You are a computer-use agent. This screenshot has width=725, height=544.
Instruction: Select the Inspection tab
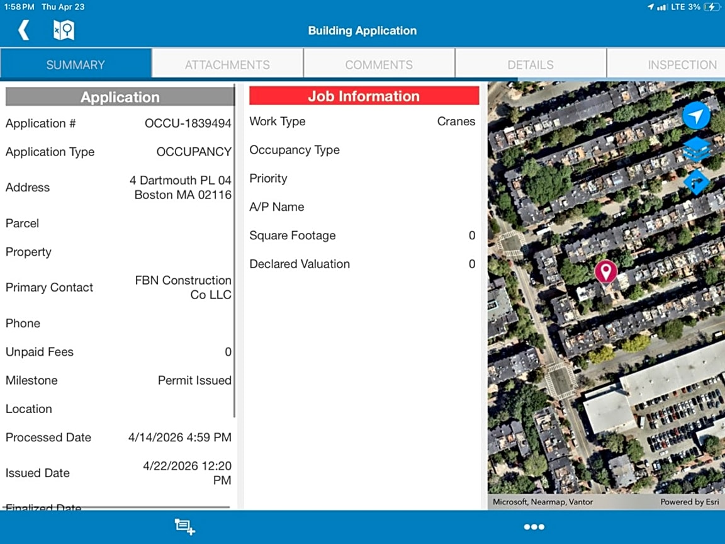tap(682, 64)
